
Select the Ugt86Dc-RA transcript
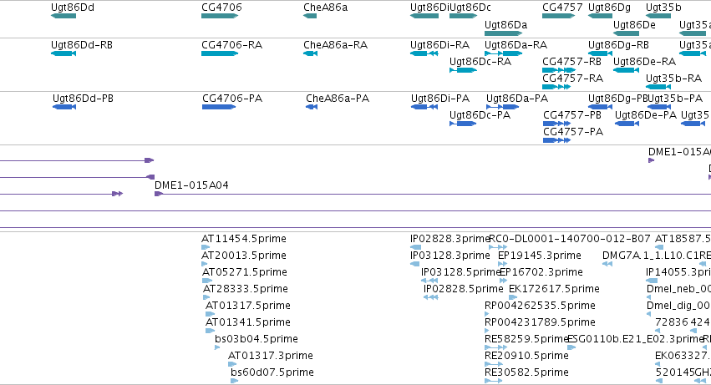tap(463, 70)
